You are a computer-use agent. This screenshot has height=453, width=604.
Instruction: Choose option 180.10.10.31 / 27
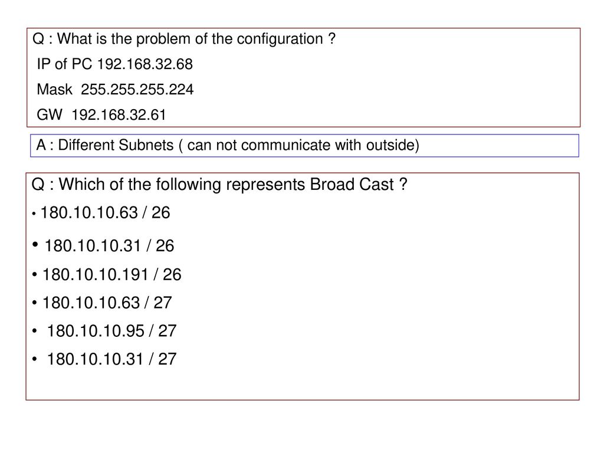[x=111, y=359]
